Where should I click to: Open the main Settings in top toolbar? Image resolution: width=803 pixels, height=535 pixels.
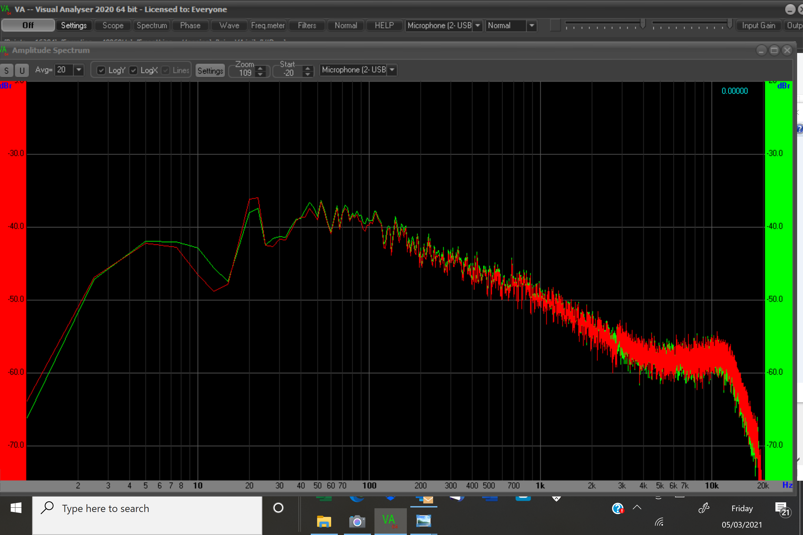click(x=74, y=25)
